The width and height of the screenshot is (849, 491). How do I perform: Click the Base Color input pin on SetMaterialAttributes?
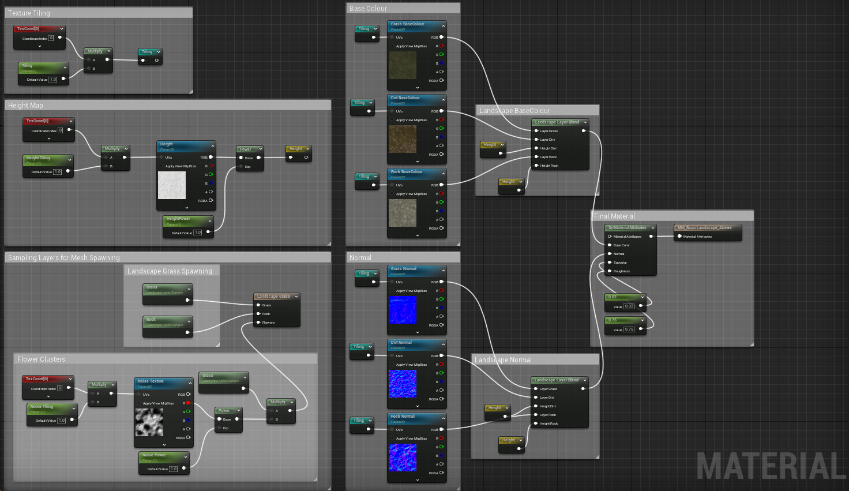tap(610, 245)
